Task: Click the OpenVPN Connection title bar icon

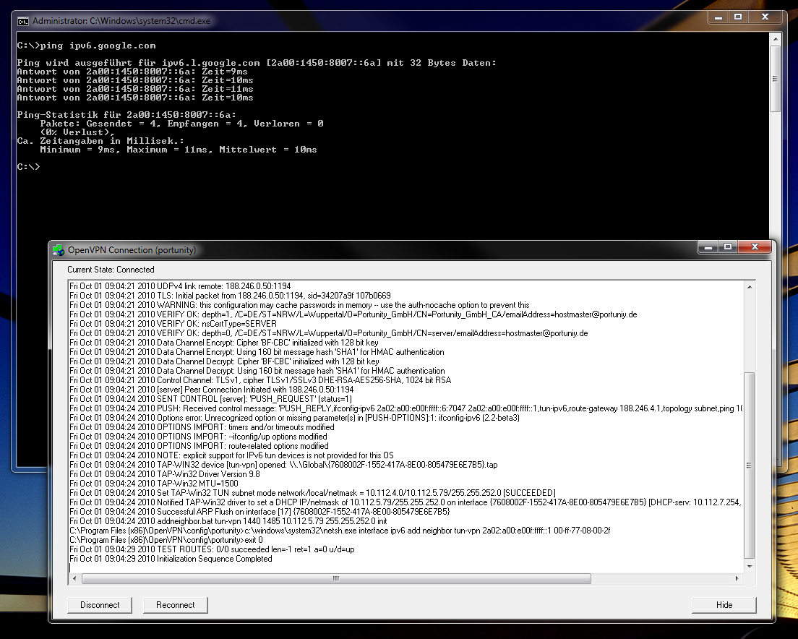Action: click(59, 250)
